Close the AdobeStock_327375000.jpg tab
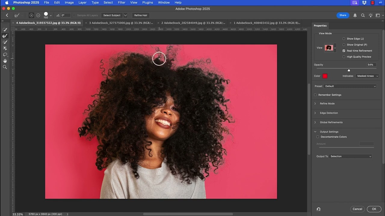Screen dimensions: 385x216 click(x=86, y=23)
